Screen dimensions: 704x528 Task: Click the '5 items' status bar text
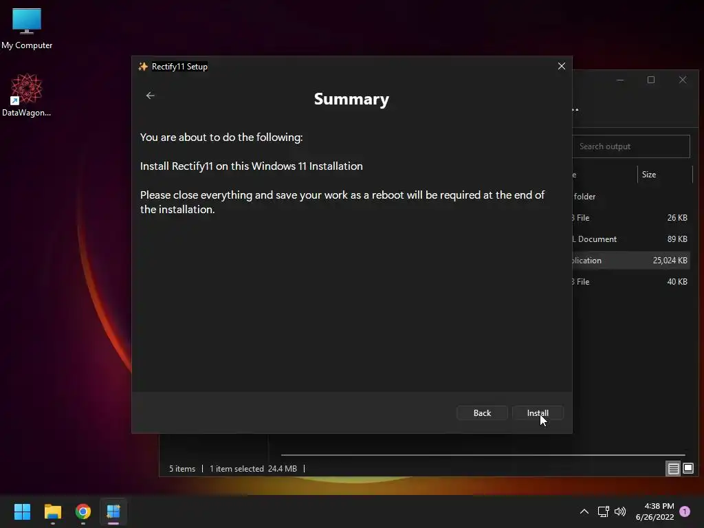(x=181, y=469)
